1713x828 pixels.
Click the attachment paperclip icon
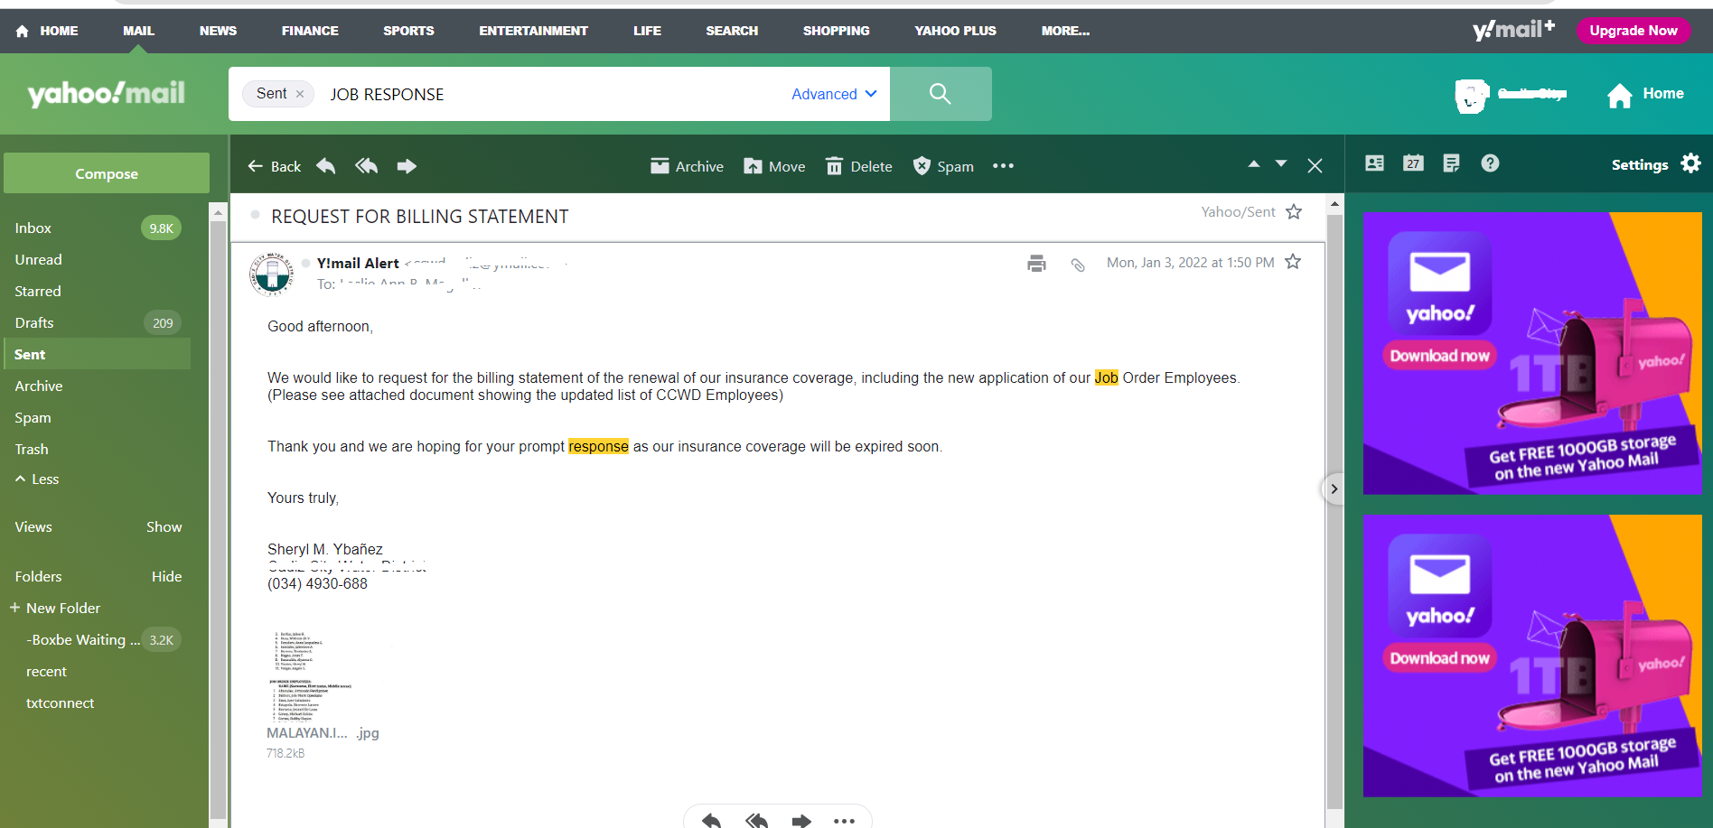(x=1078, y=265)
